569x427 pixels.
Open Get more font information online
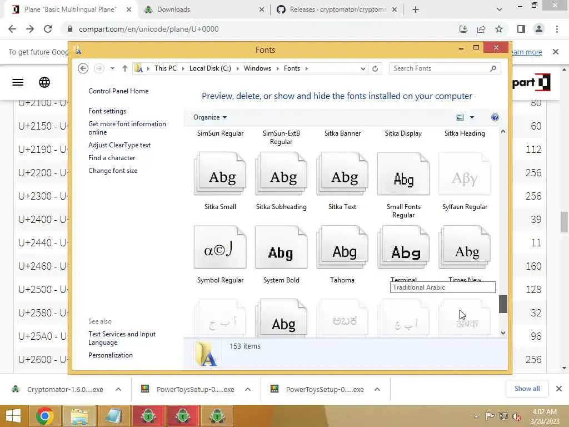127,128
